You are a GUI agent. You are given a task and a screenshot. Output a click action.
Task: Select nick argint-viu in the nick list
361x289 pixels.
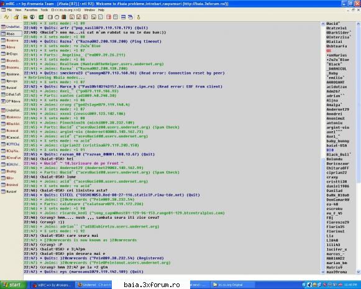coord(338,127)
